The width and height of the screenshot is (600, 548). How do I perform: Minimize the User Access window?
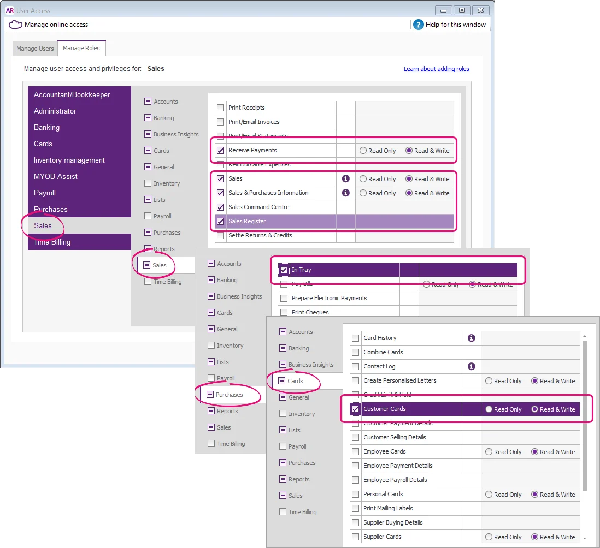(444, 10)
